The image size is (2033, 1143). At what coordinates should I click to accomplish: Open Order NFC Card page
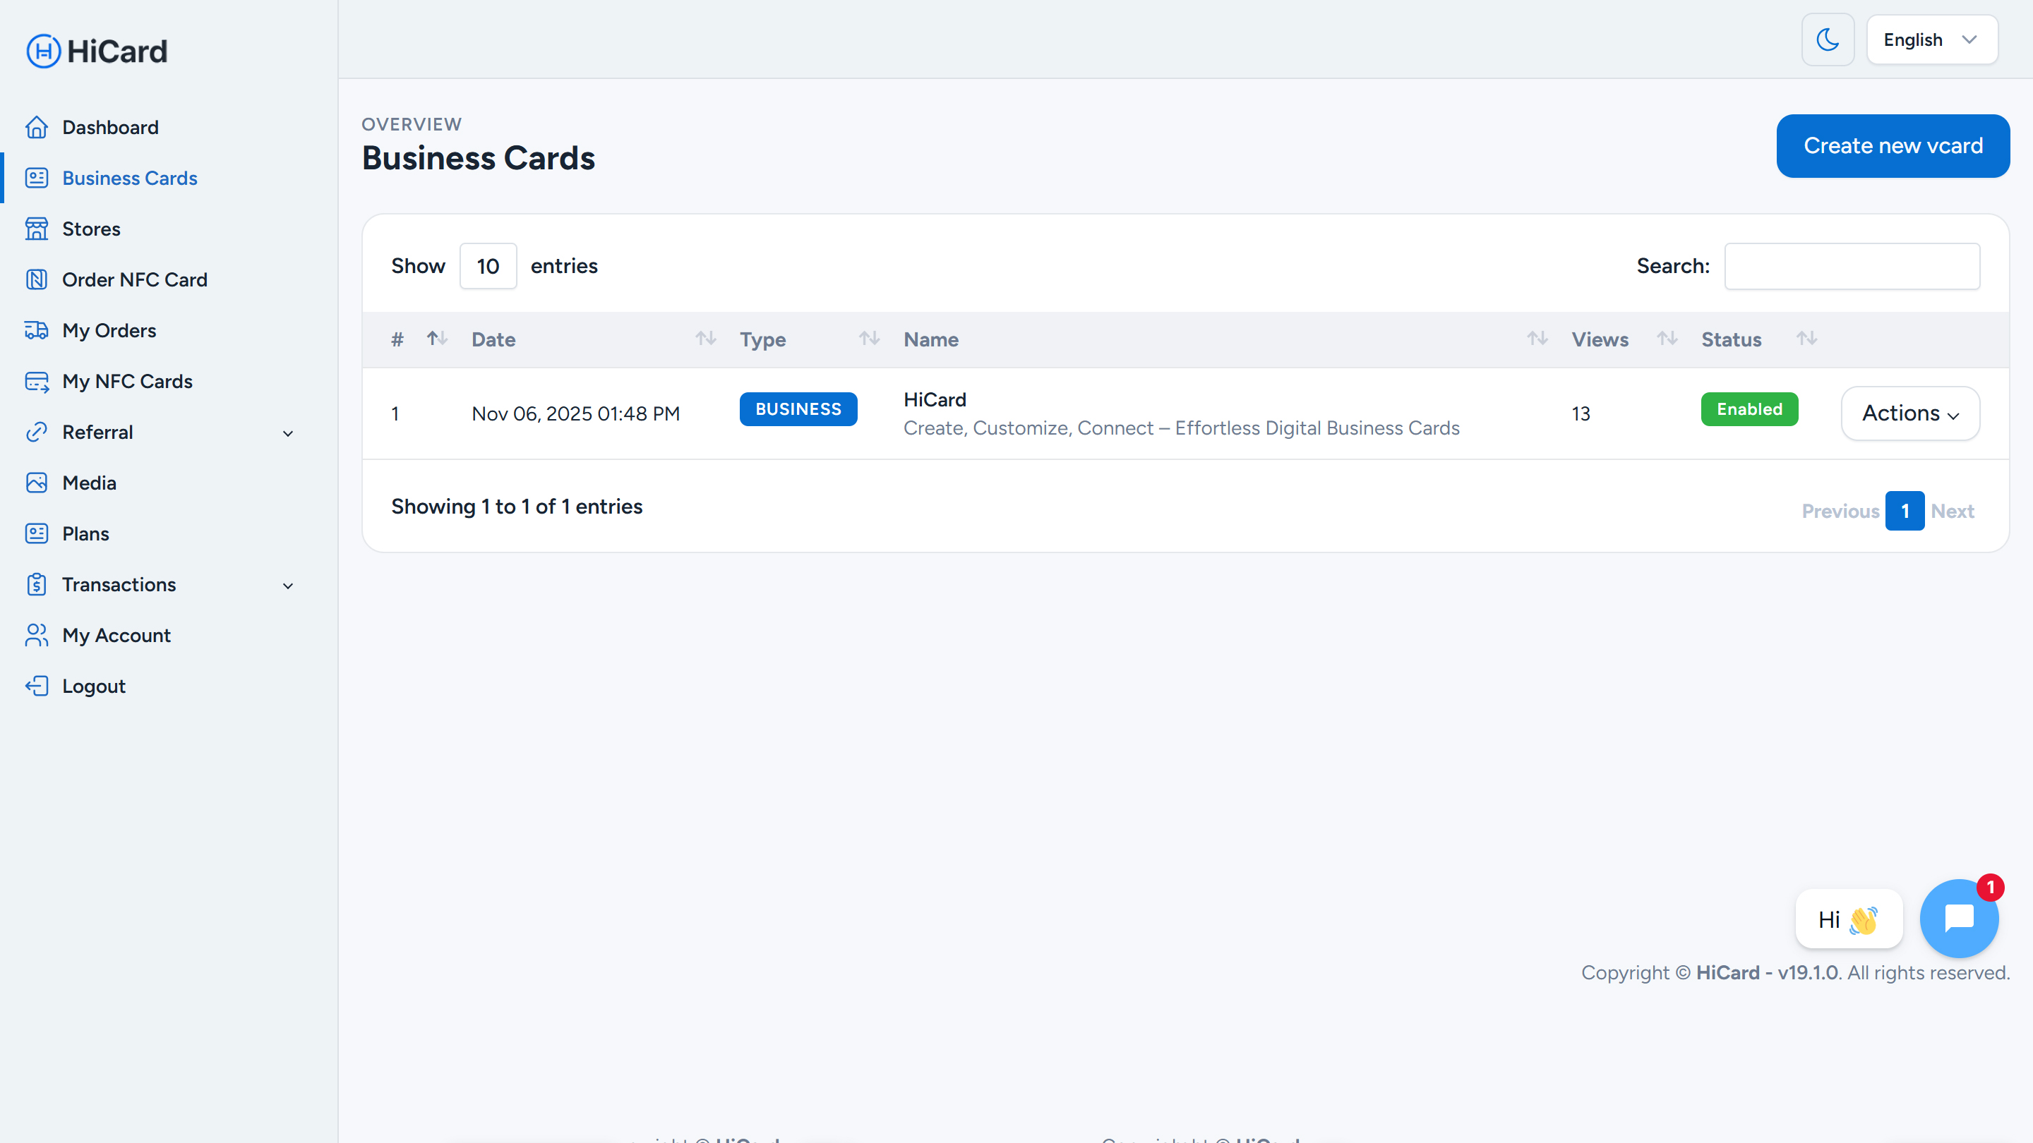134,279
